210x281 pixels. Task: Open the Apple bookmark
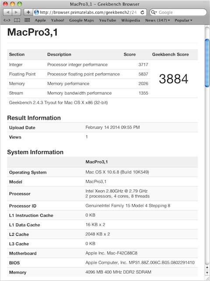[40, 21]
